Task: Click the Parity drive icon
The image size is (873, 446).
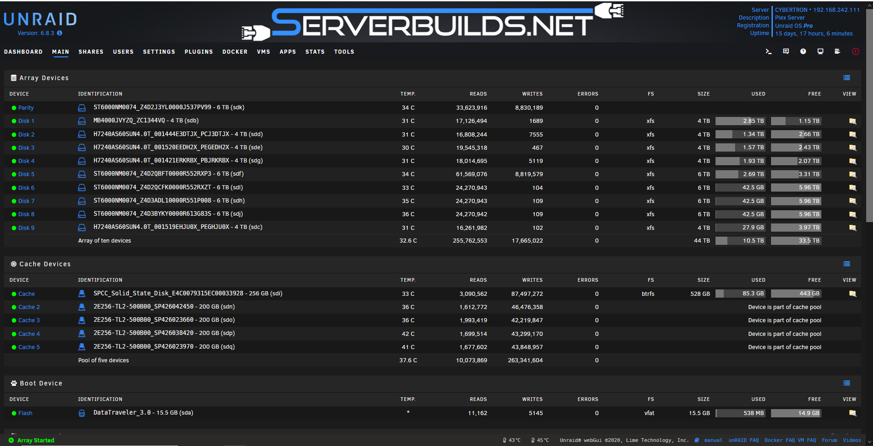Action: pyautogui.click(x=82, y=108)
